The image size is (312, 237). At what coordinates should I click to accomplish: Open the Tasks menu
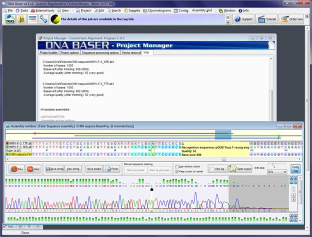click(22, 10)
